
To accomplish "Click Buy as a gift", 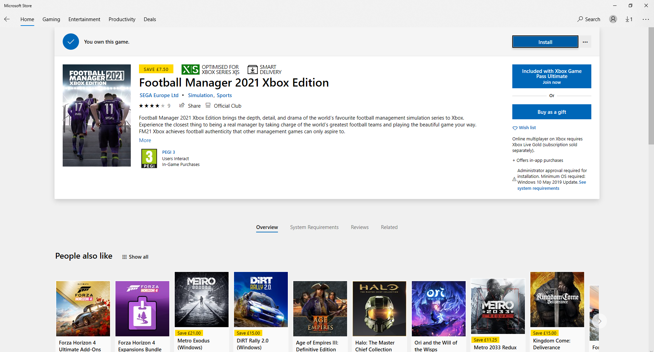I will [552, 112].
